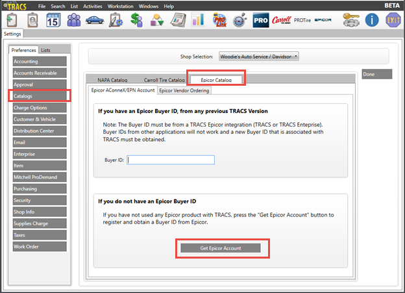Image resolution: width=405 pixels, height=293 pixels.
Task: Open Accounts Receivable preferences
Action: (40, 73)
